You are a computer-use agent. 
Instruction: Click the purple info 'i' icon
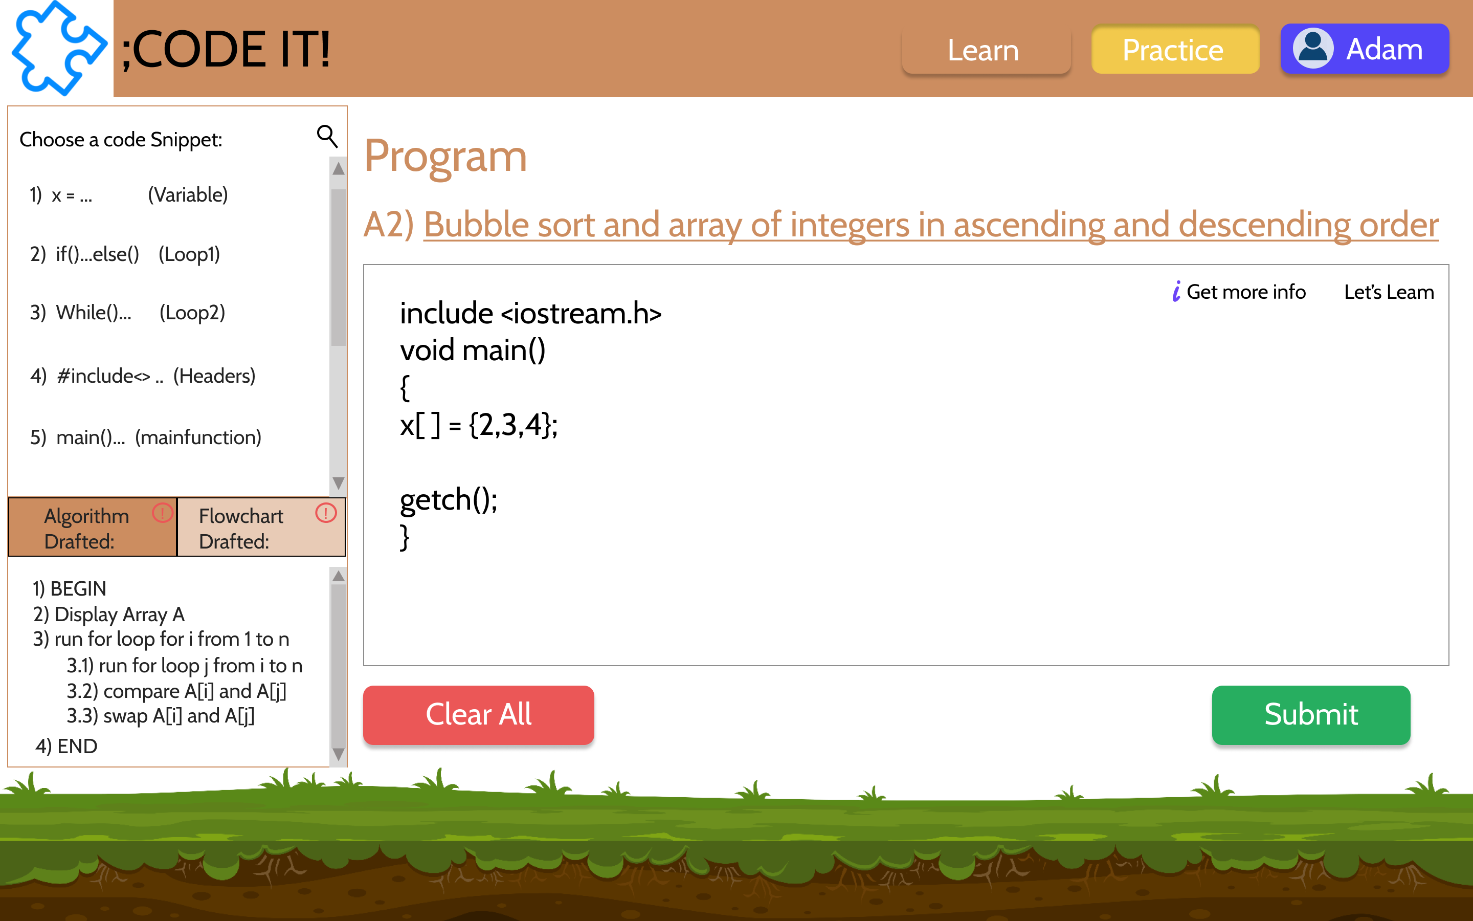pyautogui.click(x=1176, y=291)
